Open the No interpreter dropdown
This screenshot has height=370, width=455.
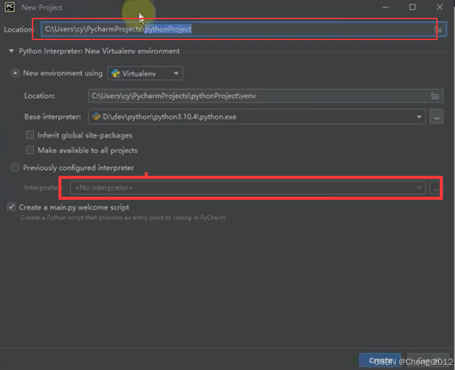248,188
